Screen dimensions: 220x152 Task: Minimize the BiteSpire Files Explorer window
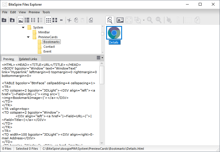coord(187,4)
